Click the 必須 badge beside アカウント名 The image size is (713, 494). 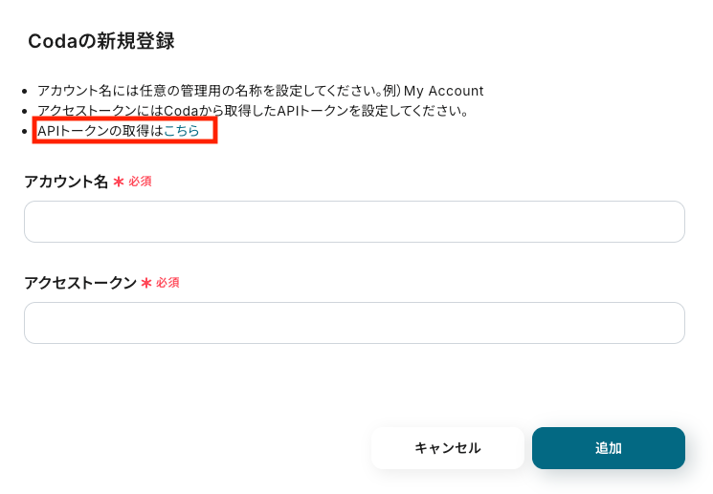[x=140, y=182]
